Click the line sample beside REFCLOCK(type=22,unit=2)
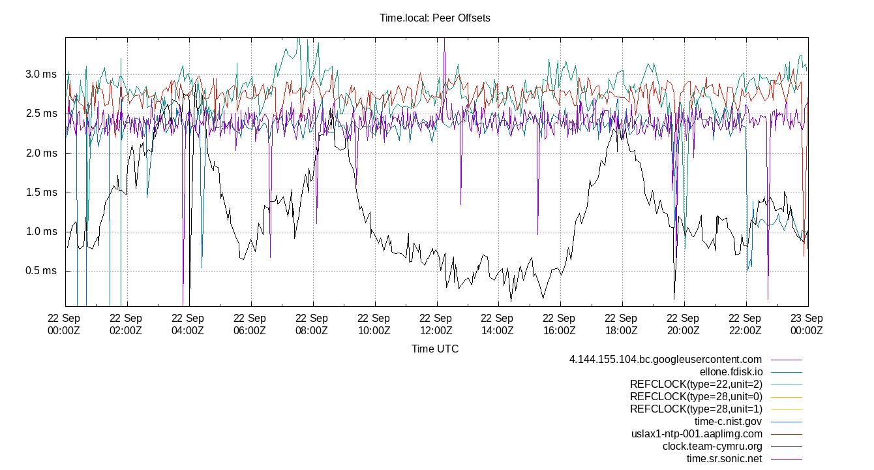Screen dimensions: 874x470 (x=786, y=384)
